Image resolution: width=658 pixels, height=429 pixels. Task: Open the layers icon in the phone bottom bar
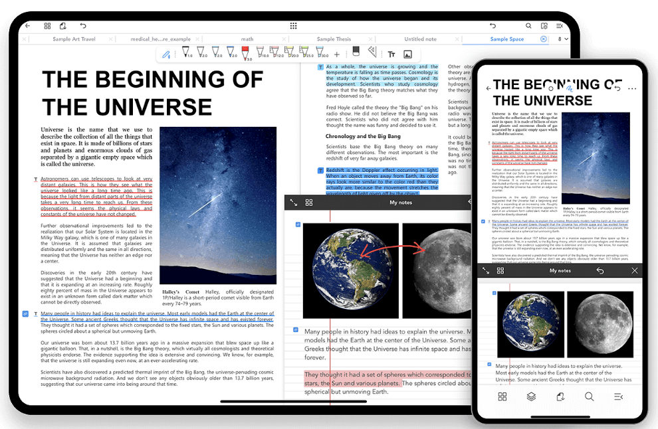coord(531,396)
